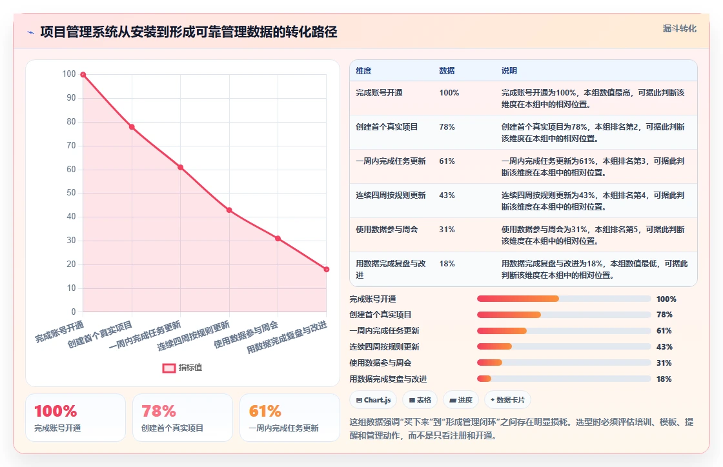
Task: Click the 18% value in the table
Action: [447, 263]
